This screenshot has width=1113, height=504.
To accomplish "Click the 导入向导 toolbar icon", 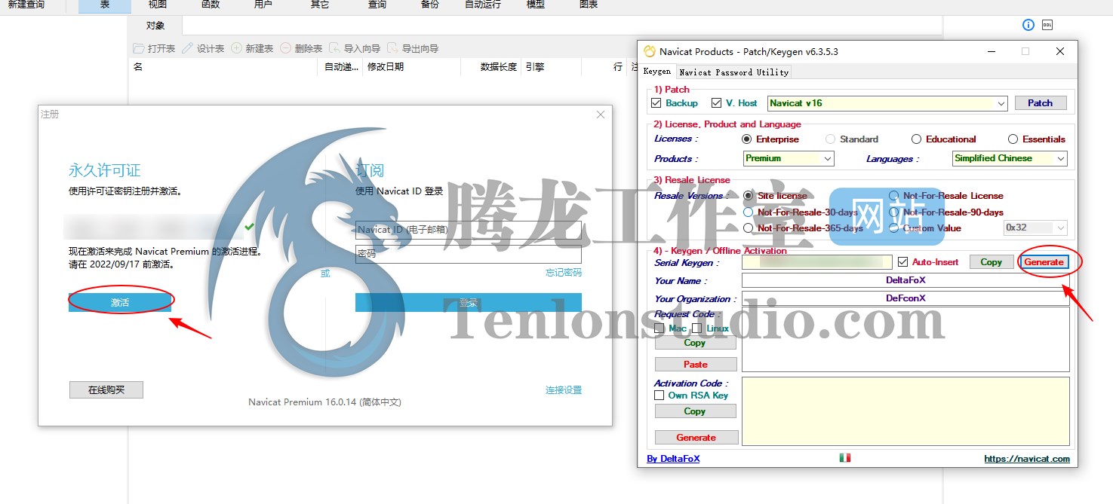I will [334, 48].
